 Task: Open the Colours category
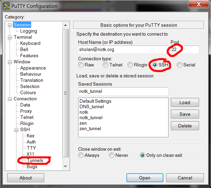28,92
